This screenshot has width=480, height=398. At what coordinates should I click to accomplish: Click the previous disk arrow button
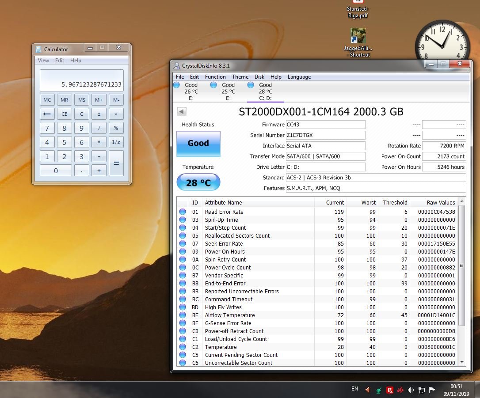182,111
